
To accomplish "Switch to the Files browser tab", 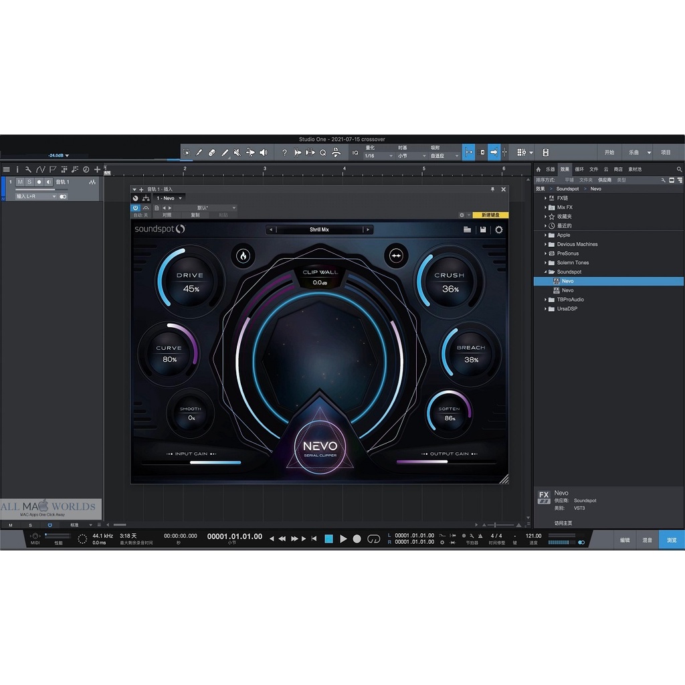I will [594, 169].
